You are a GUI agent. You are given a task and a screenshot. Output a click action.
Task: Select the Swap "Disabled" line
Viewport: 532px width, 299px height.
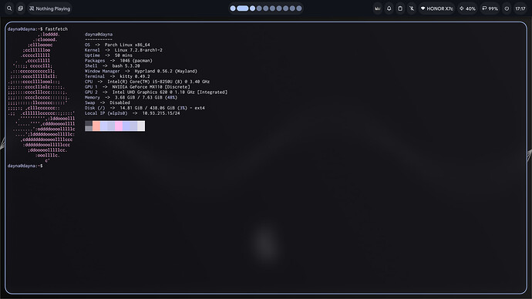click(x=107, y=102)
